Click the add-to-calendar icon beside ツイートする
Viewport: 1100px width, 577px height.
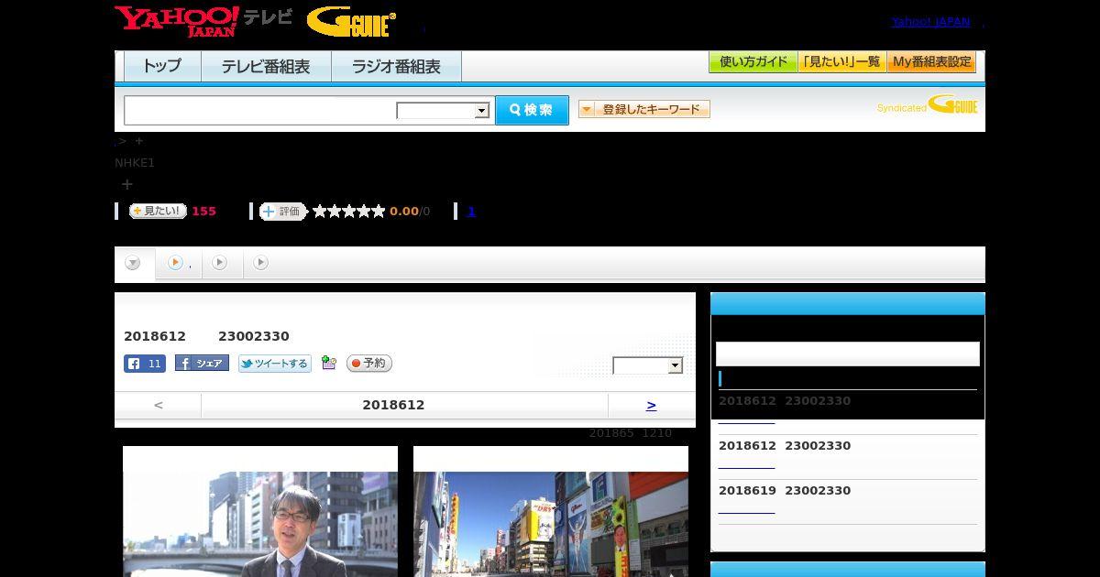[x=329, y=363]
